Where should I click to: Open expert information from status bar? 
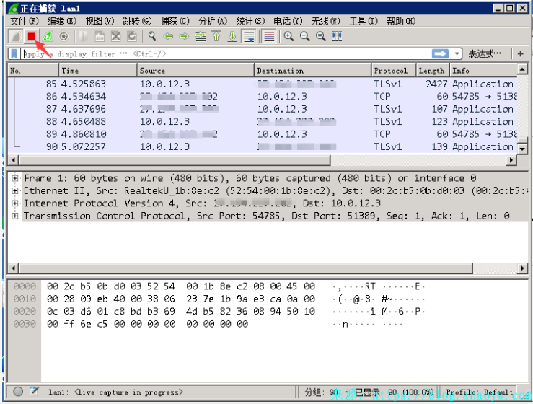18,392
